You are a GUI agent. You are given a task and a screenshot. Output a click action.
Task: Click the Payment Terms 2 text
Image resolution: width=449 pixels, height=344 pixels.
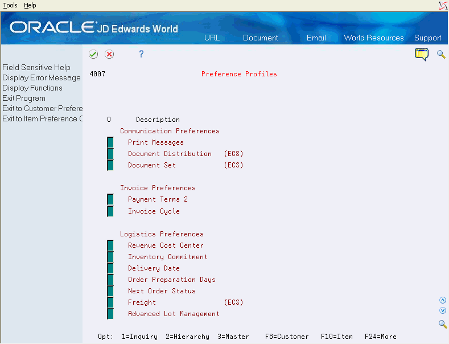158,199
